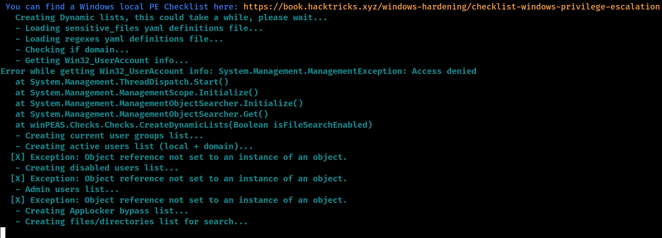Click the ManagementScope.Initialize() stack line
This screenshot has width=662, height=238.
[136, 93]
